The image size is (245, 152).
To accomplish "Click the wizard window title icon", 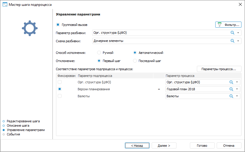I will pos(5,5).
